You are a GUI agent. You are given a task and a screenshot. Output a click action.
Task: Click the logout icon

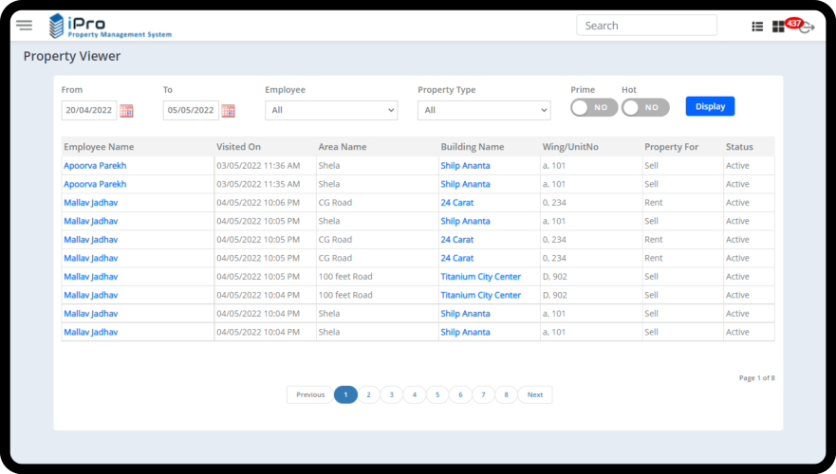click(x=808, y=28)
